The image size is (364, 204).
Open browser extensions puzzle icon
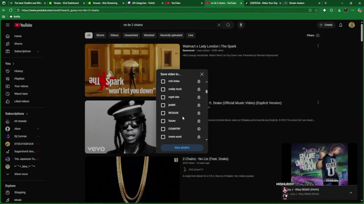coord(331,10)
